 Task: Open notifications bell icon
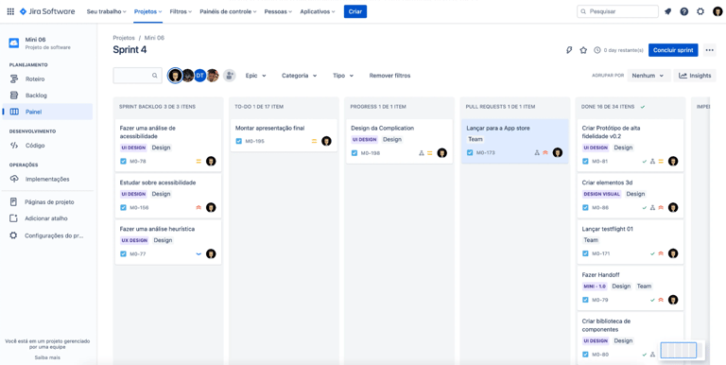click(667, 11)
